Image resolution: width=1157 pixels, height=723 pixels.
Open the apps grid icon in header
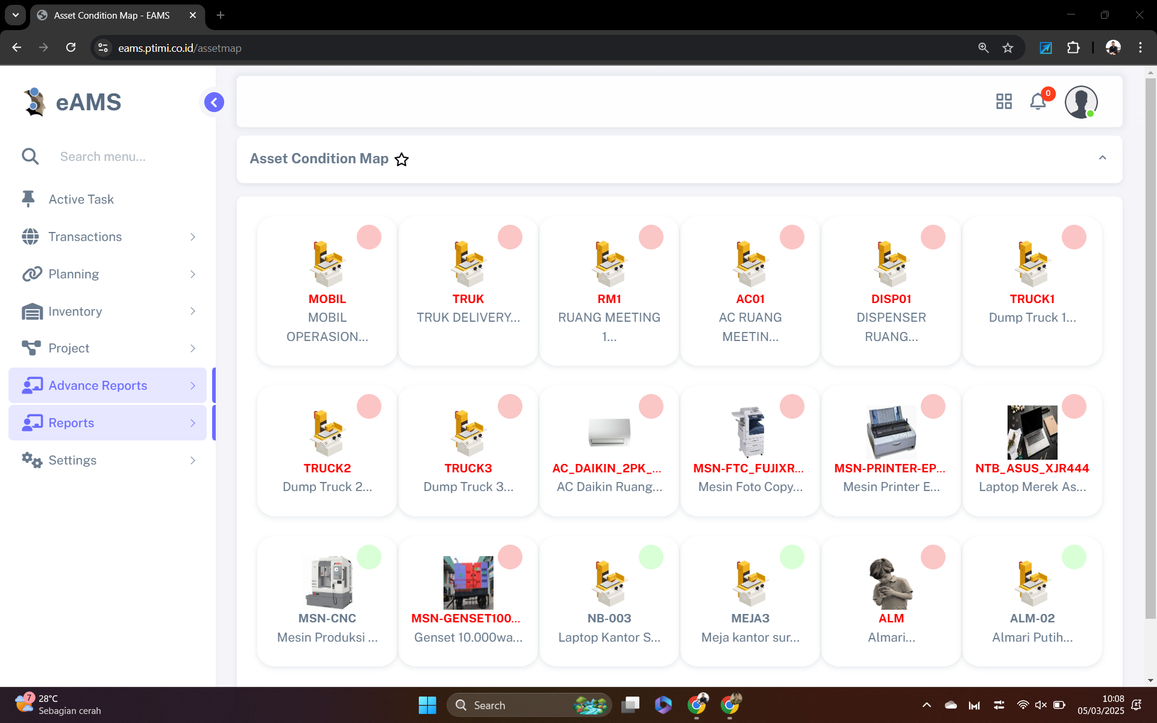(1004, 102)
